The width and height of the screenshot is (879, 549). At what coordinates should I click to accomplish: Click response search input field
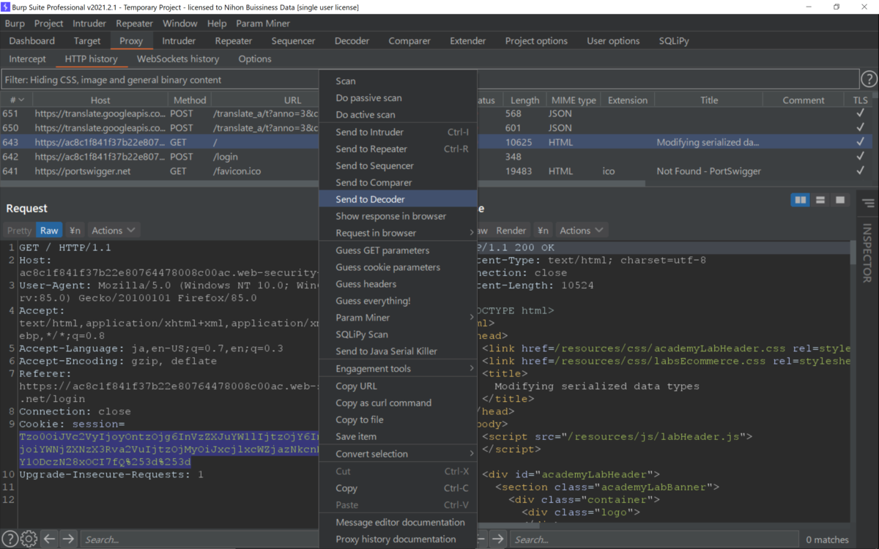tap(654, 539)
